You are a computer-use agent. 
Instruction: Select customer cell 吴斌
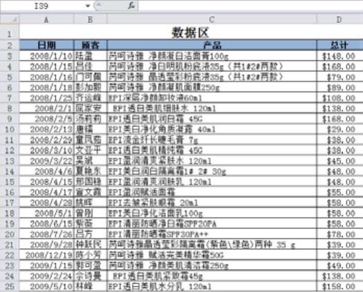[90, 161]
